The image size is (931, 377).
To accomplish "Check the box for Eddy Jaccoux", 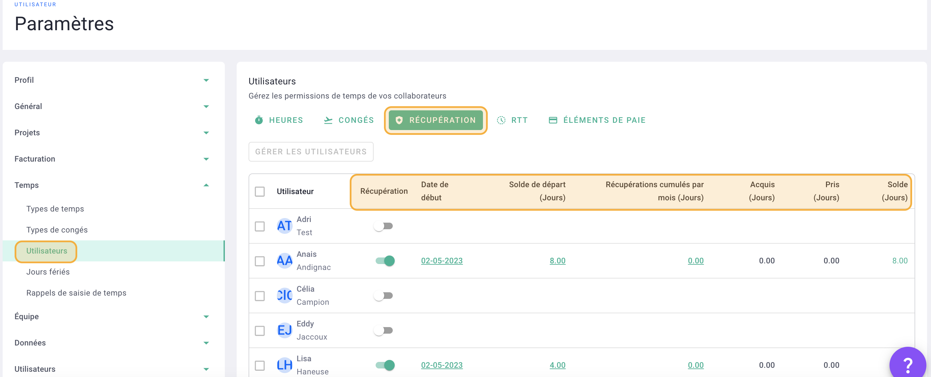I will [x=259, y=331].
